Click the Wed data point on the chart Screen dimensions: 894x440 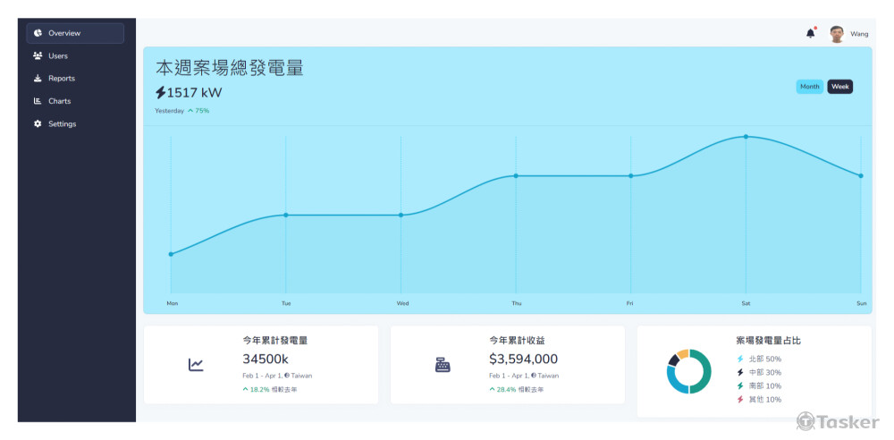coord(401,216)
